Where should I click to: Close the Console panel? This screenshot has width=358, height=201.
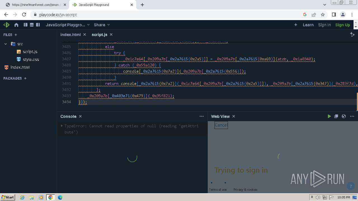click(80, 116)
